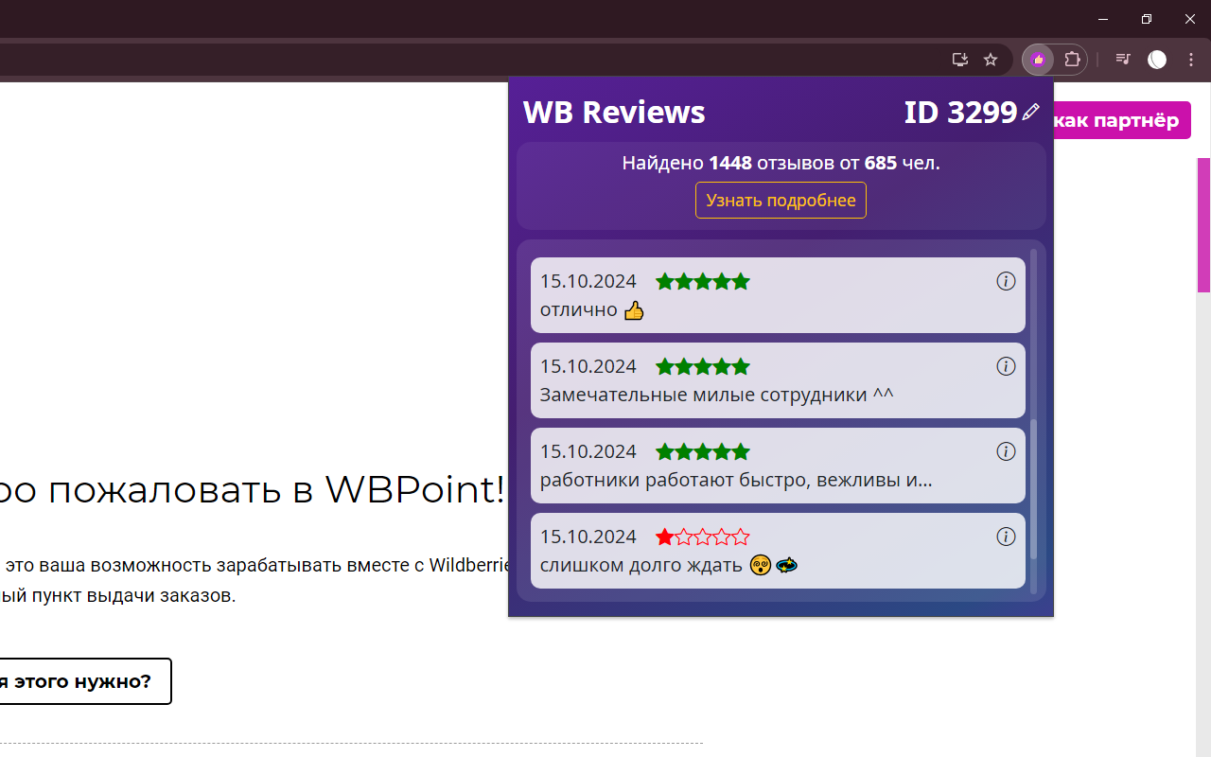1211x757 pixels.
Task: Click the edit pencil icon next to ID 3299
Action: point(1031,113)
